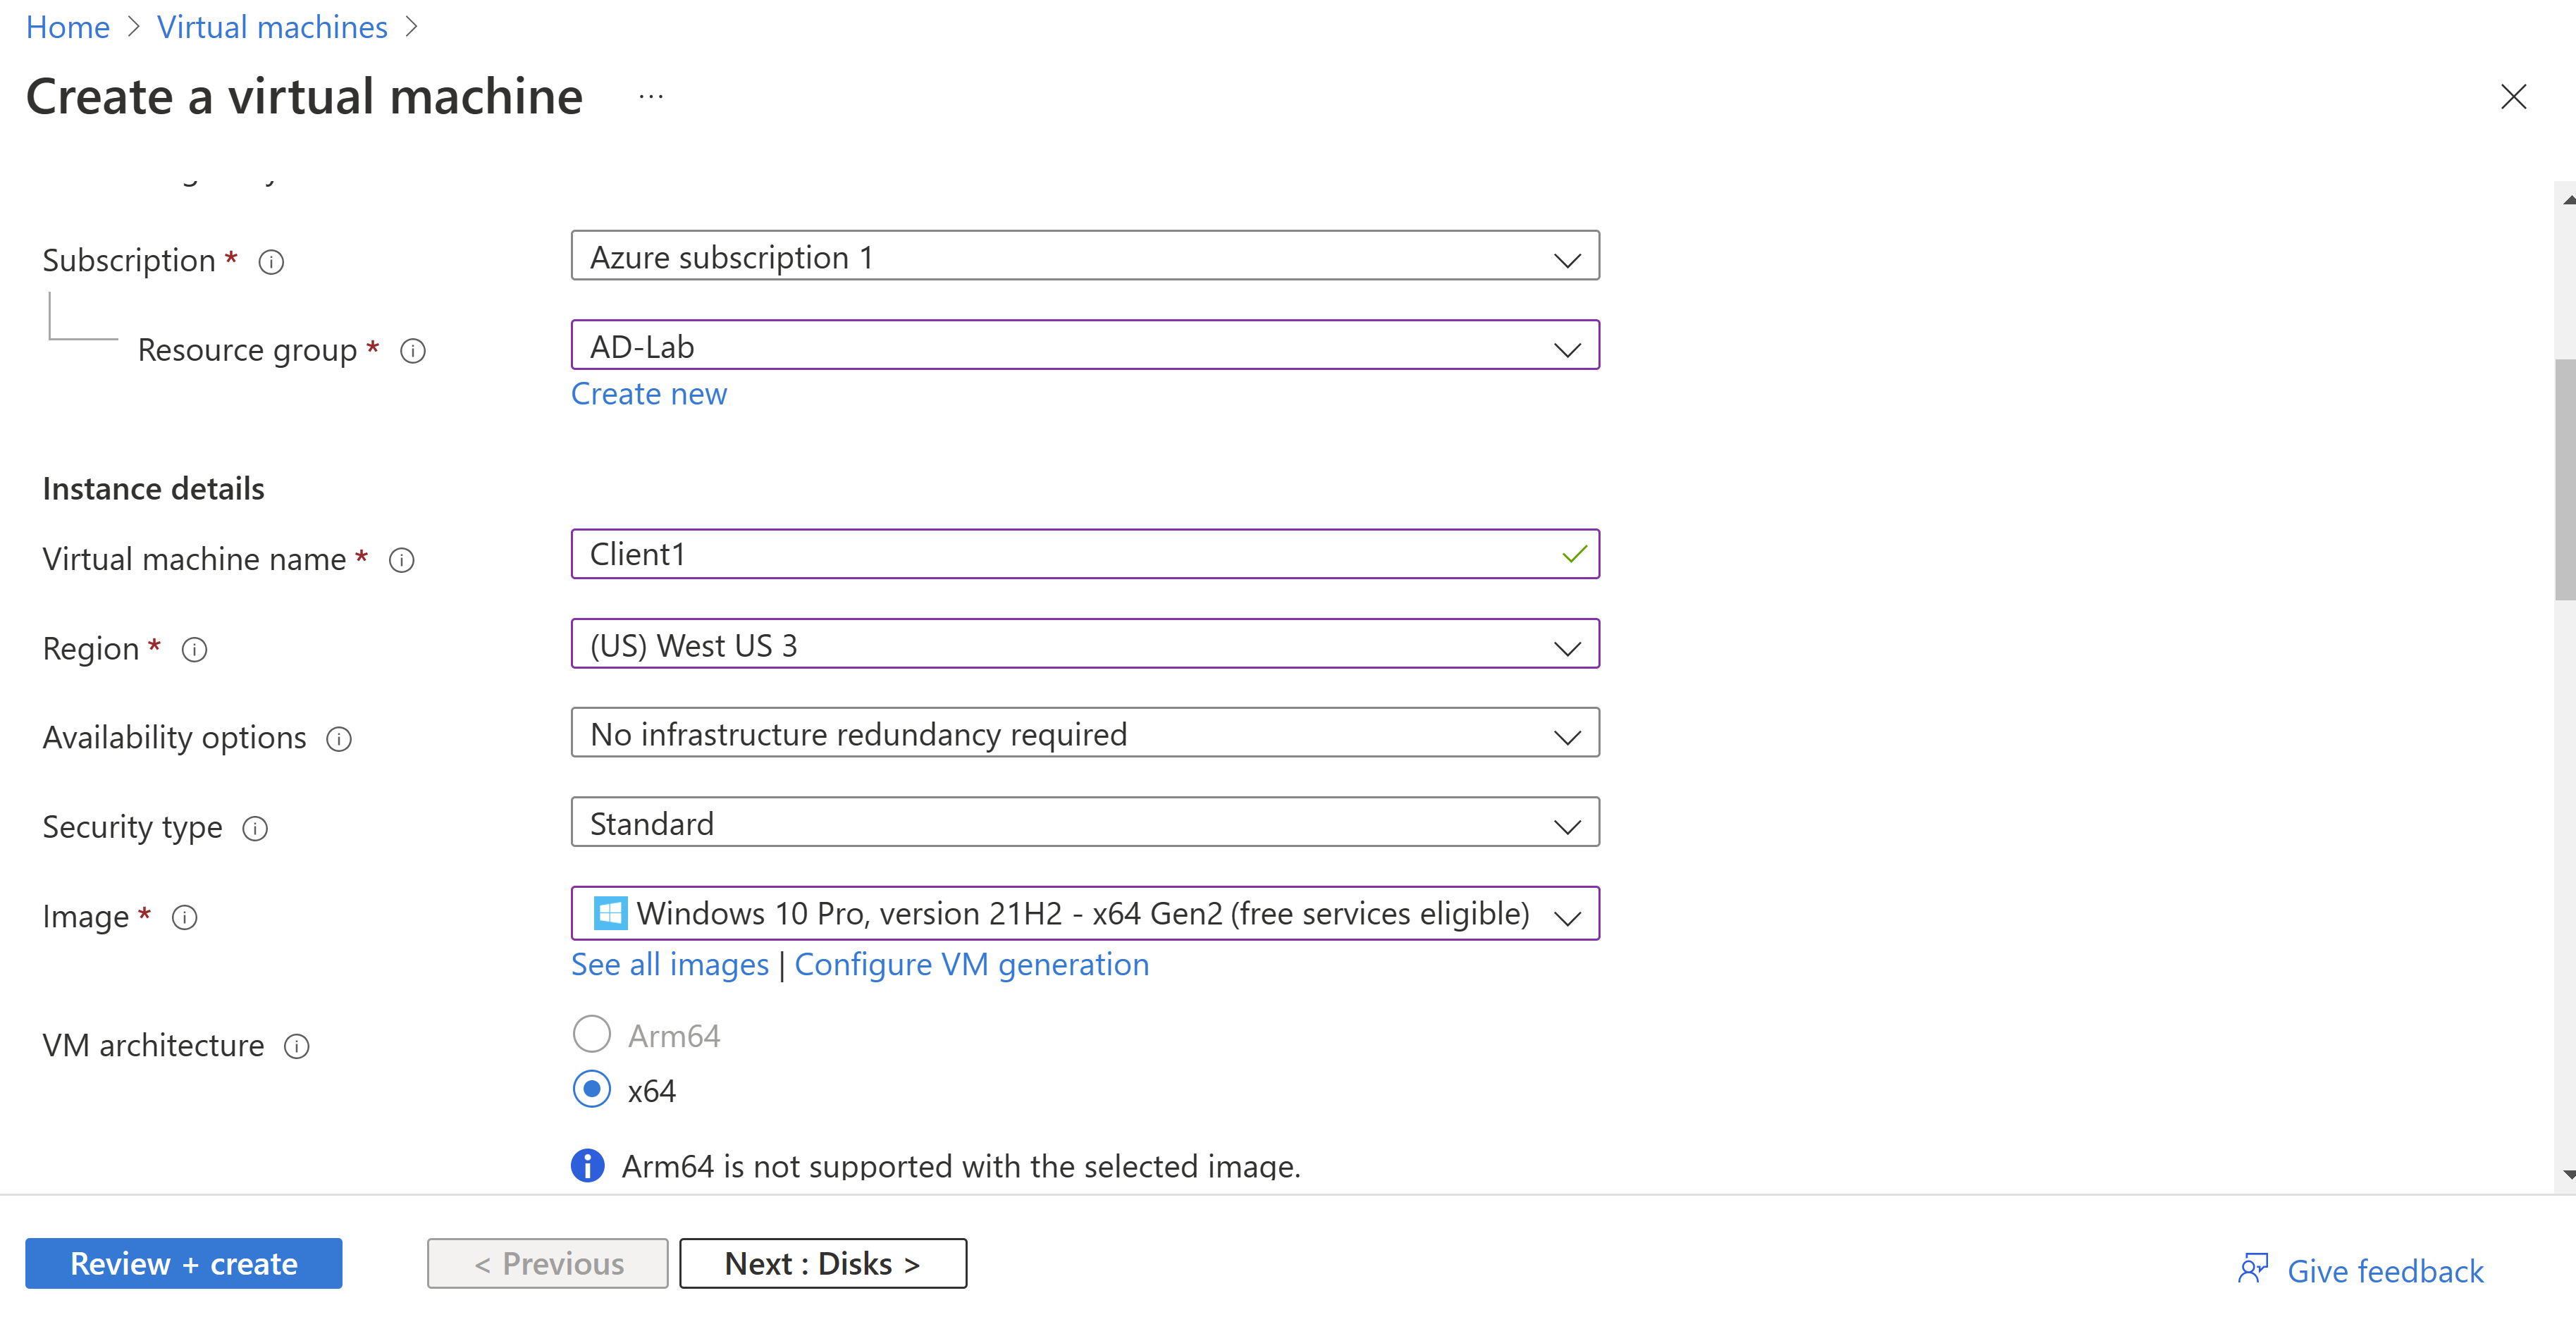The width and height of the screenshot is (2576, 1336).
Task: Open the ellipsis menu beside the page title
Action: point(651,96)
